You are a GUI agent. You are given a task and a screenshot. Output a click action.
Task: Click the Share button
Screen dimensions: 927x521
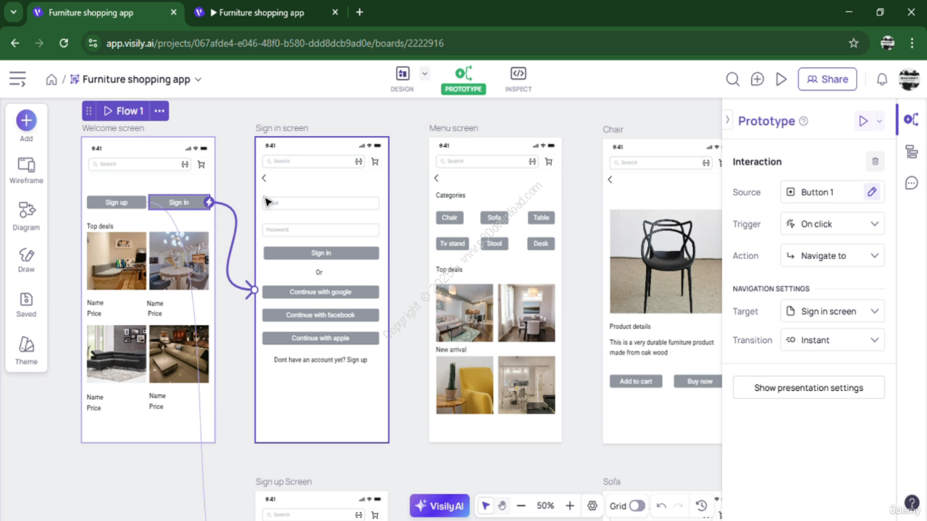tap(827, 80)
